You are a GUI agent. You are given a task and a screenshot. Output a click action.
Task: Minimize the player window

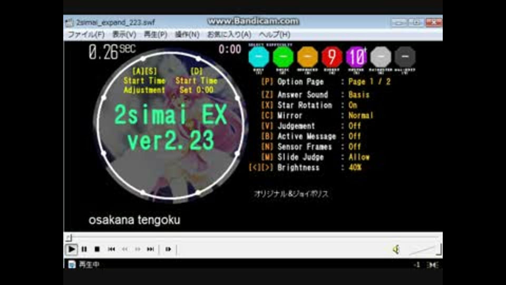(399, 22)
